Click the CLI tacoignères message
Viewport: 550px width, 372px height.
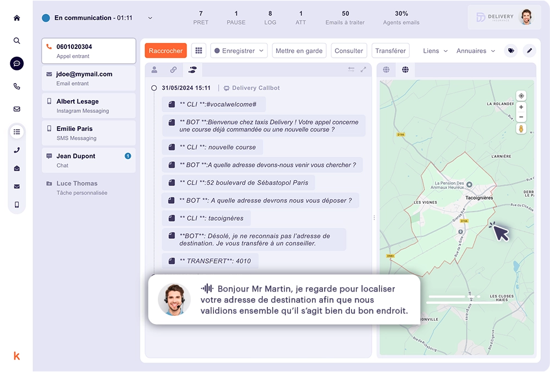click(206, 218)
